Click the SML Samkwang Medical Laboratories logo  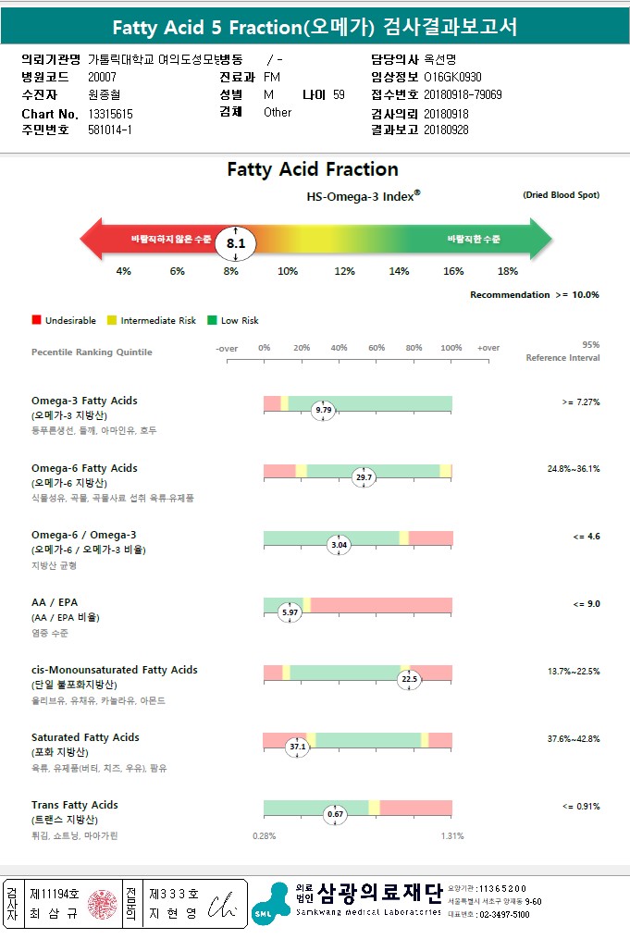point(272,904)
